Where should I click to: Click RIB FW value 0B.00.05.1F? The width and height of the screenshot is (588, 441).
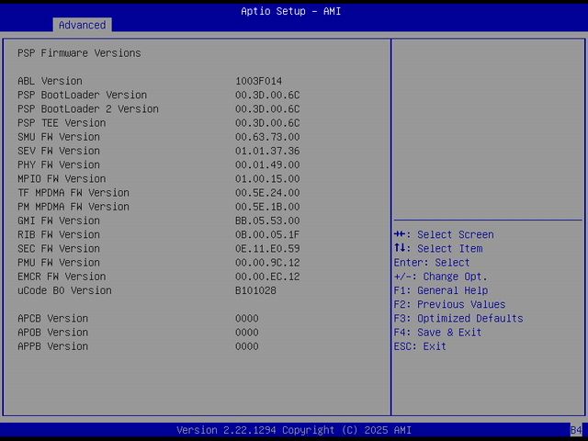coord(267,235)
